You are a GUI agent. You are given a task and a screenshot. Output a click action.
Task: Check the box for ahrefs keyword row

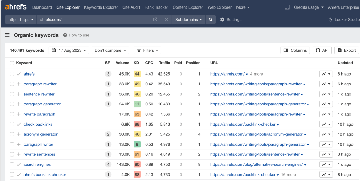click(12, 74)
